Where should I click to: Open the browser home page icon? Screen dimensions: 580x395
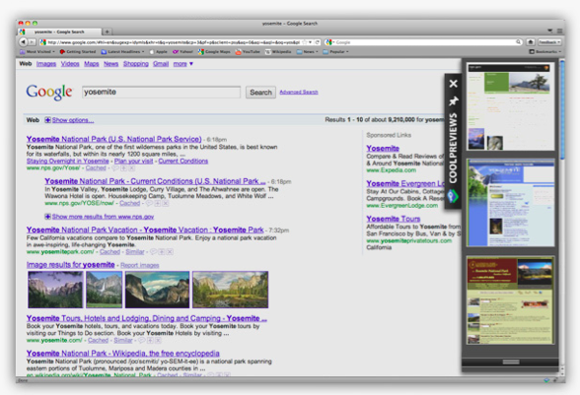coord(531,42)
